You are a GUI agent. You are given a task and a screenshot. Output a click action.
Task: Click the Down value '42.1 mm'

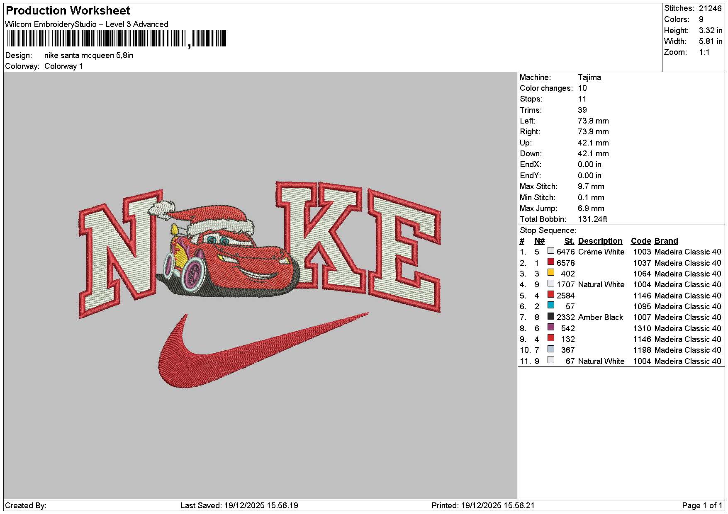point(593,154)
